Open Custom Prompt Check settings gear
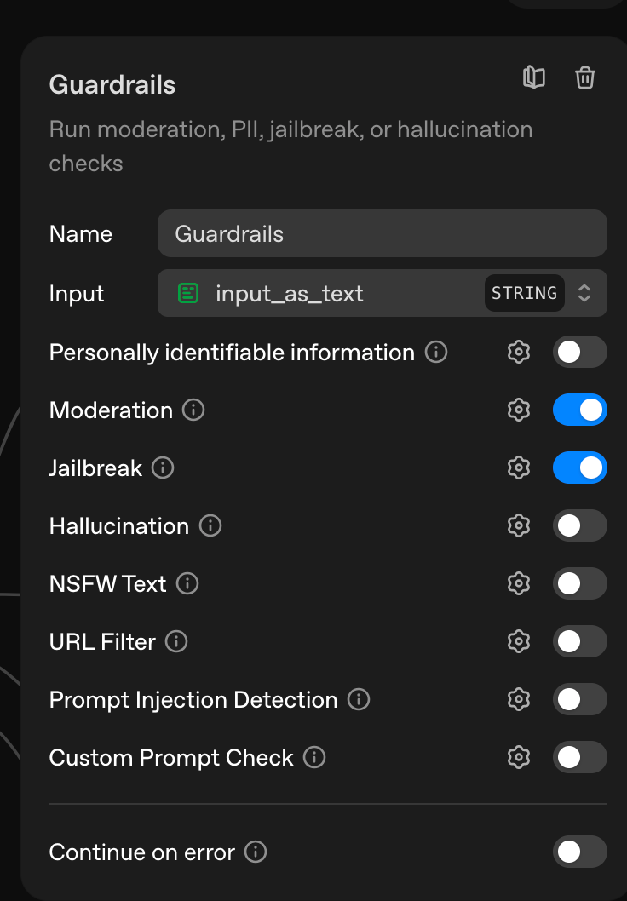The height and width of the screenshot is (901, 627). point(518,758)
